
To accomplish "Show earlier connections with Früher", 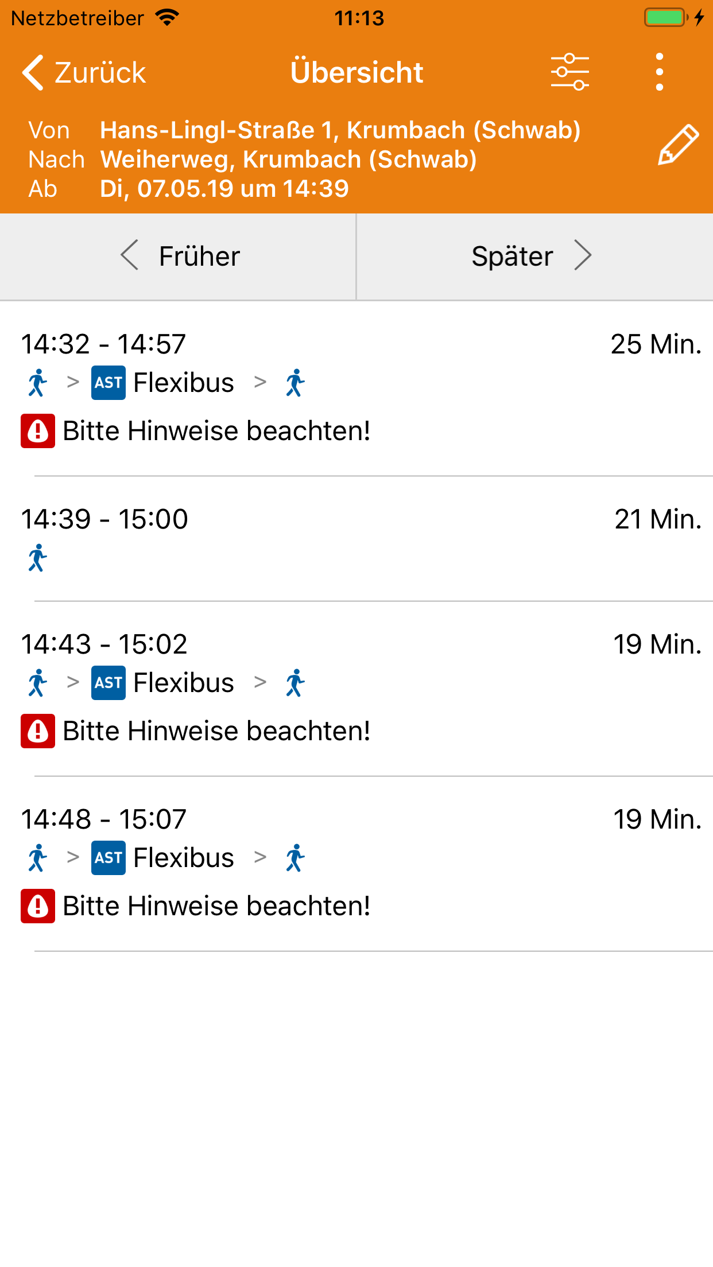I will 178,256.
